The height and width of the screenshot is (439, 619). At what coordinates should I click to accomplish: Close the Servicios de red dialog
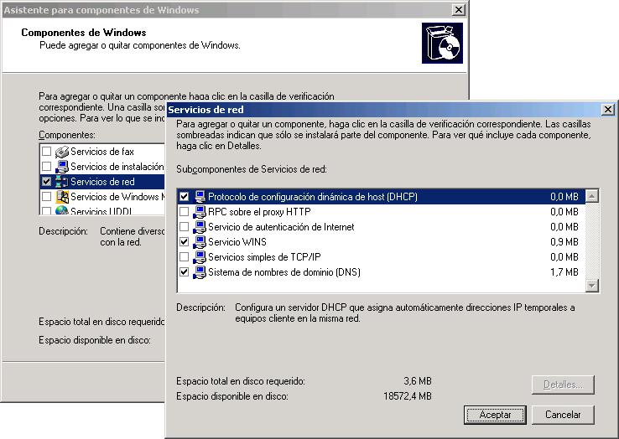608,109
